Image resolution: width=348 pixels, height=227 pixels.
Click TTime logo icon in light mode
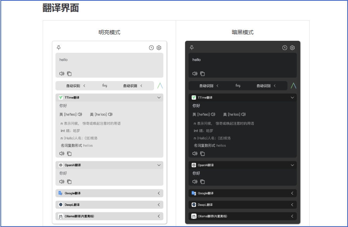point(61,97)
